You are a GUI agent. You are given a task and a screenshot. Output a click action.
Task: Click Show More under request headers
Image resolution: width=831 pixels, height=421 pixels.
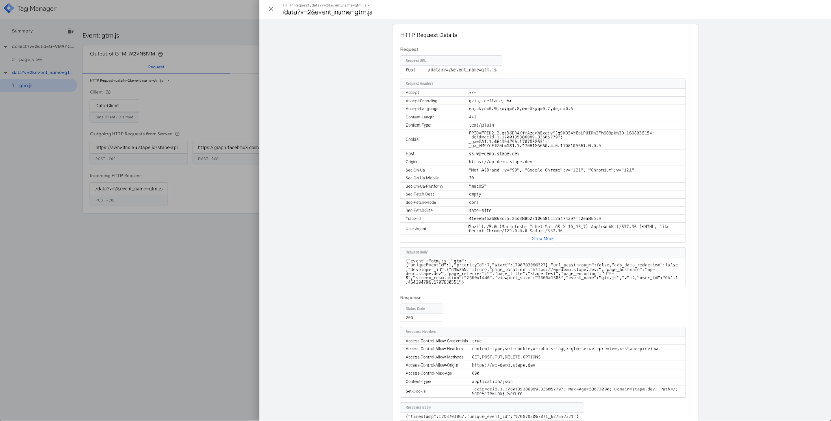tap(543, 238)
